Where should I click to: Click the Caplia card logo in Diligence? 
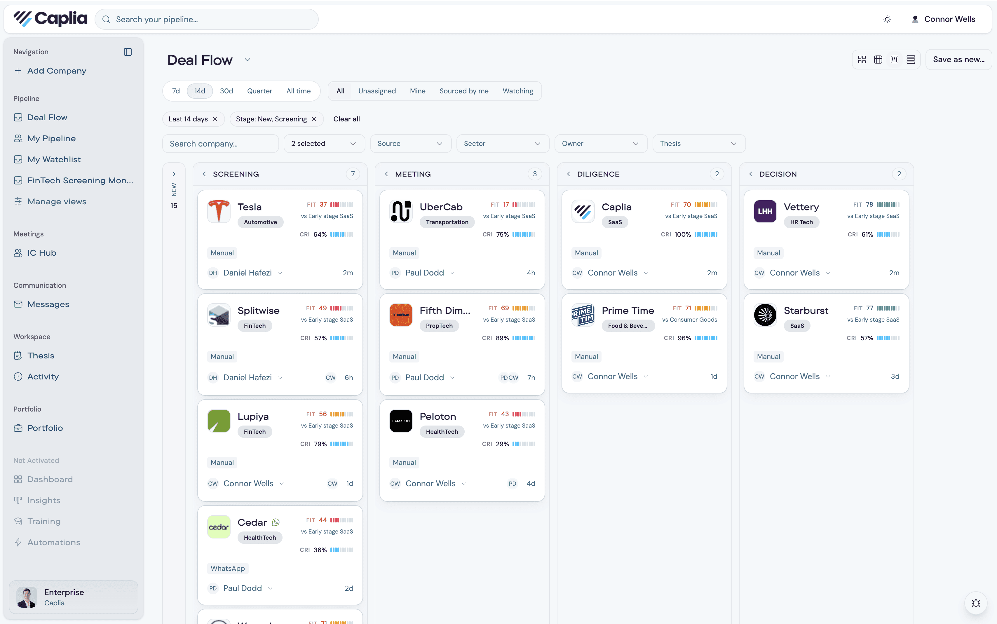(583, 211)
